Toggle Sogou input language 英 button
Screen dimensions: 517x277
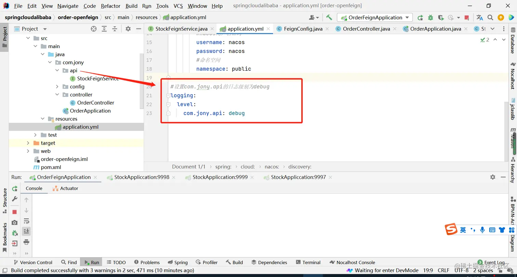coord(463,230)
